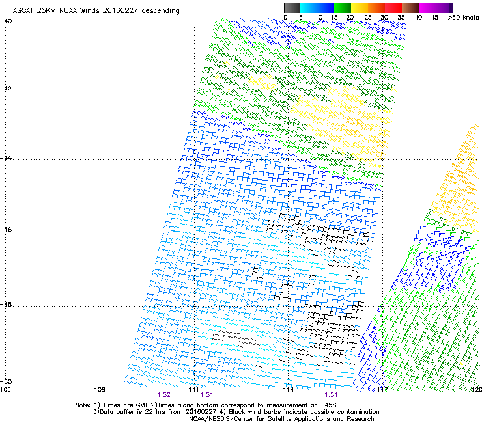Click the dark purple >50 knots swatch
This screenshot has width=482, height=423.
pyautogui.click(x=451, y=8)
